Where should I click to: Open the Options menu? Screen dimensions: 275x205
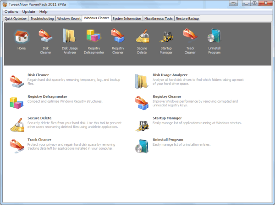pyautogui.click(x=11, y=11)
